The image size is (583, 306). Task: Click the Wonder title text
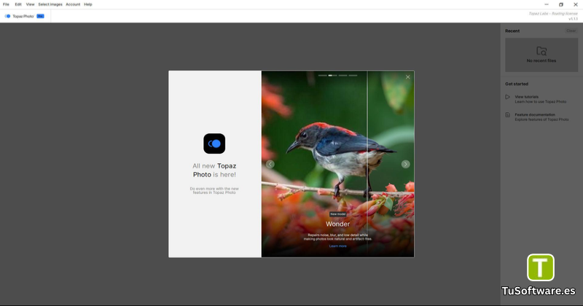(x=337, y=224)
